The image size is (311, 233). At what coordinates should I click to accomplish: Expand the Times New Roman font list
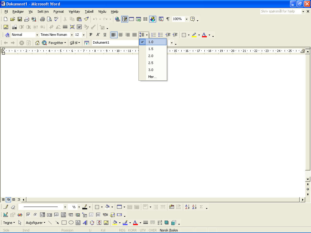click(x=72, y=35)
